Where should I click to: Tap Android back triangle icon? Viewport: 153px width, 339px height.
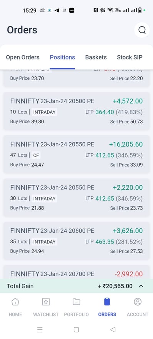(x=113, y=329)
